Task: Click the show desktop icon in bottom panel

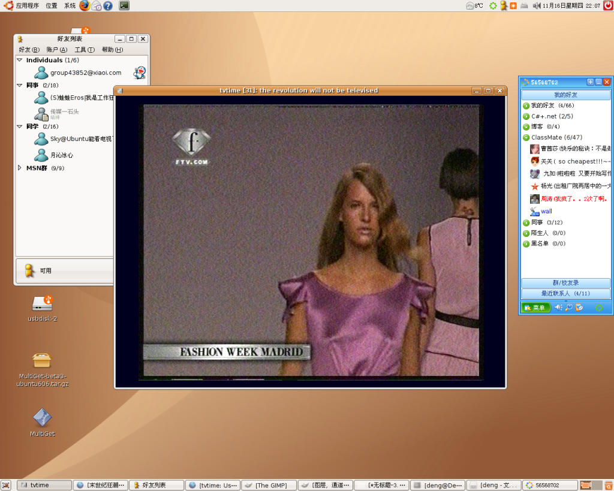Action: tap(6, 485)
